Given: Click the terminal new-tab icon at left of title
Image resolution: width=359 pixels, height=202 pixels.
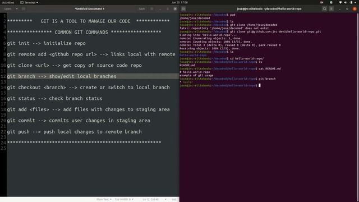Looking at the screenshot, I should click(183, 9).
